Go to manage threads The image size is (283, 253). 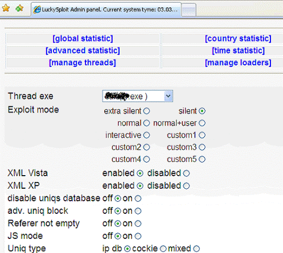click(x=83, y=63)
